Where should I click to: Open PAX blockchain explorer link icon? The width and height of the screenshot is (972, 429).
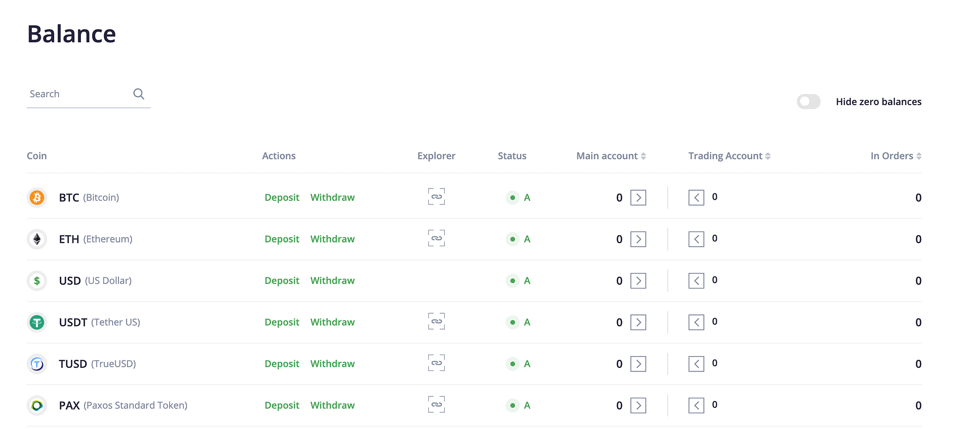(x=436, y=405)
